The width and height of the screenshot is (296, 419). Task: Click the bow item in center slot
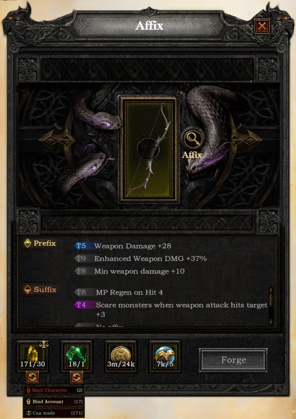pyautogui.click(x=149, y=150)
